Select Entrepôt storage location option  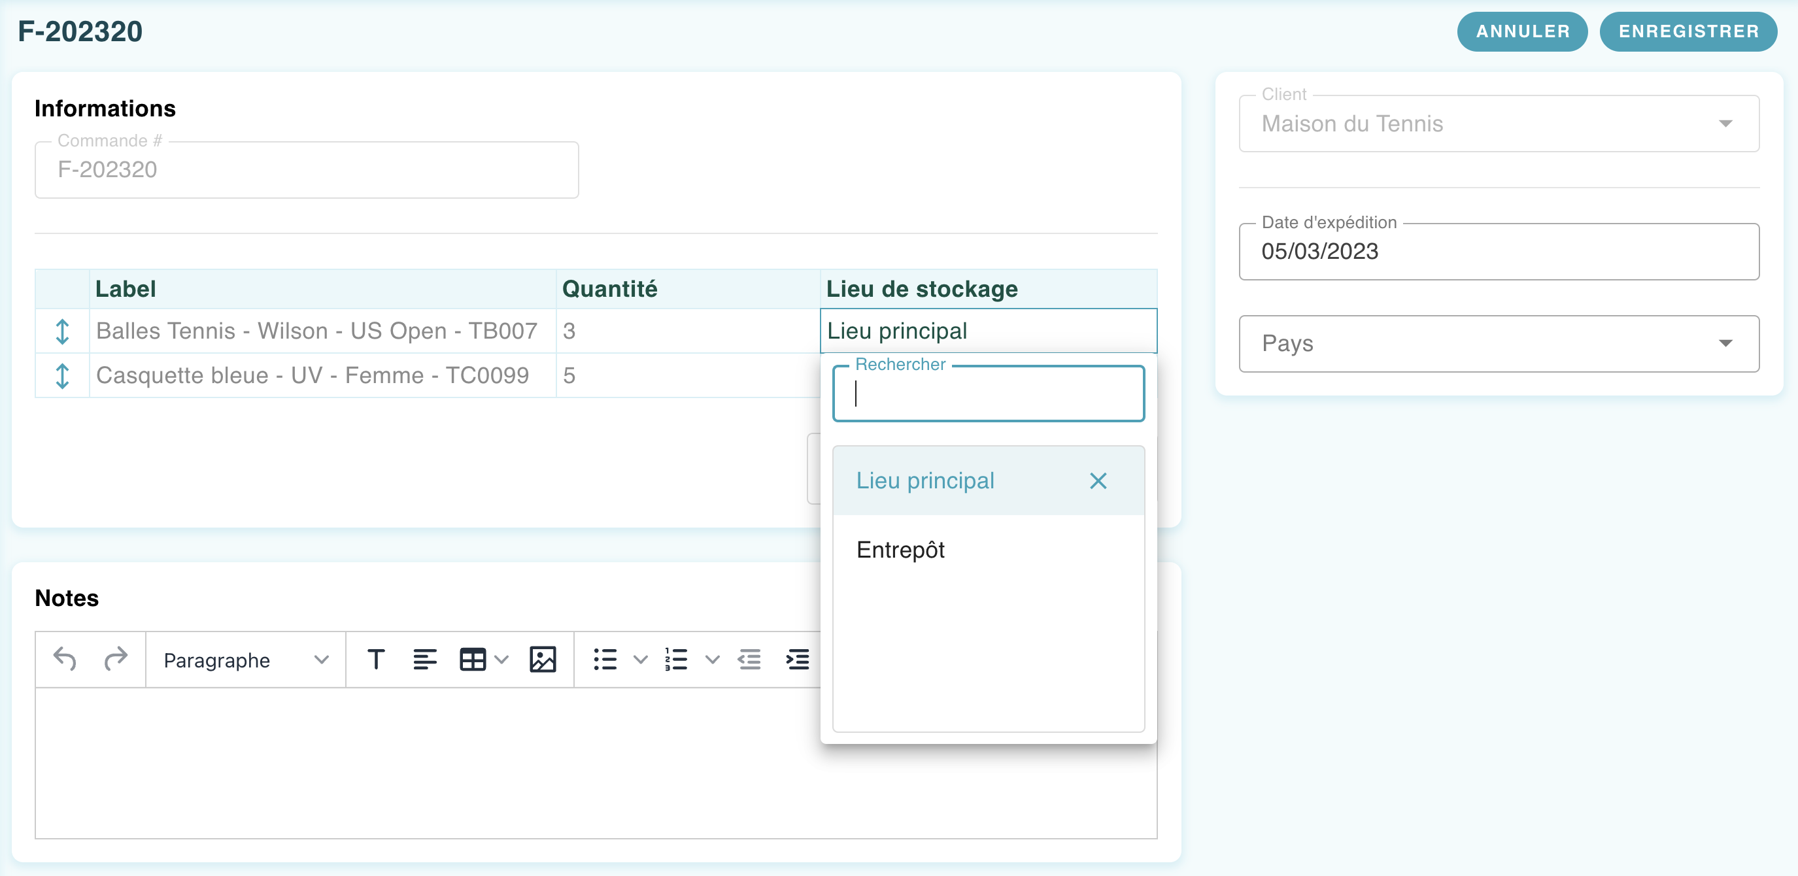(x=989, y=550)
